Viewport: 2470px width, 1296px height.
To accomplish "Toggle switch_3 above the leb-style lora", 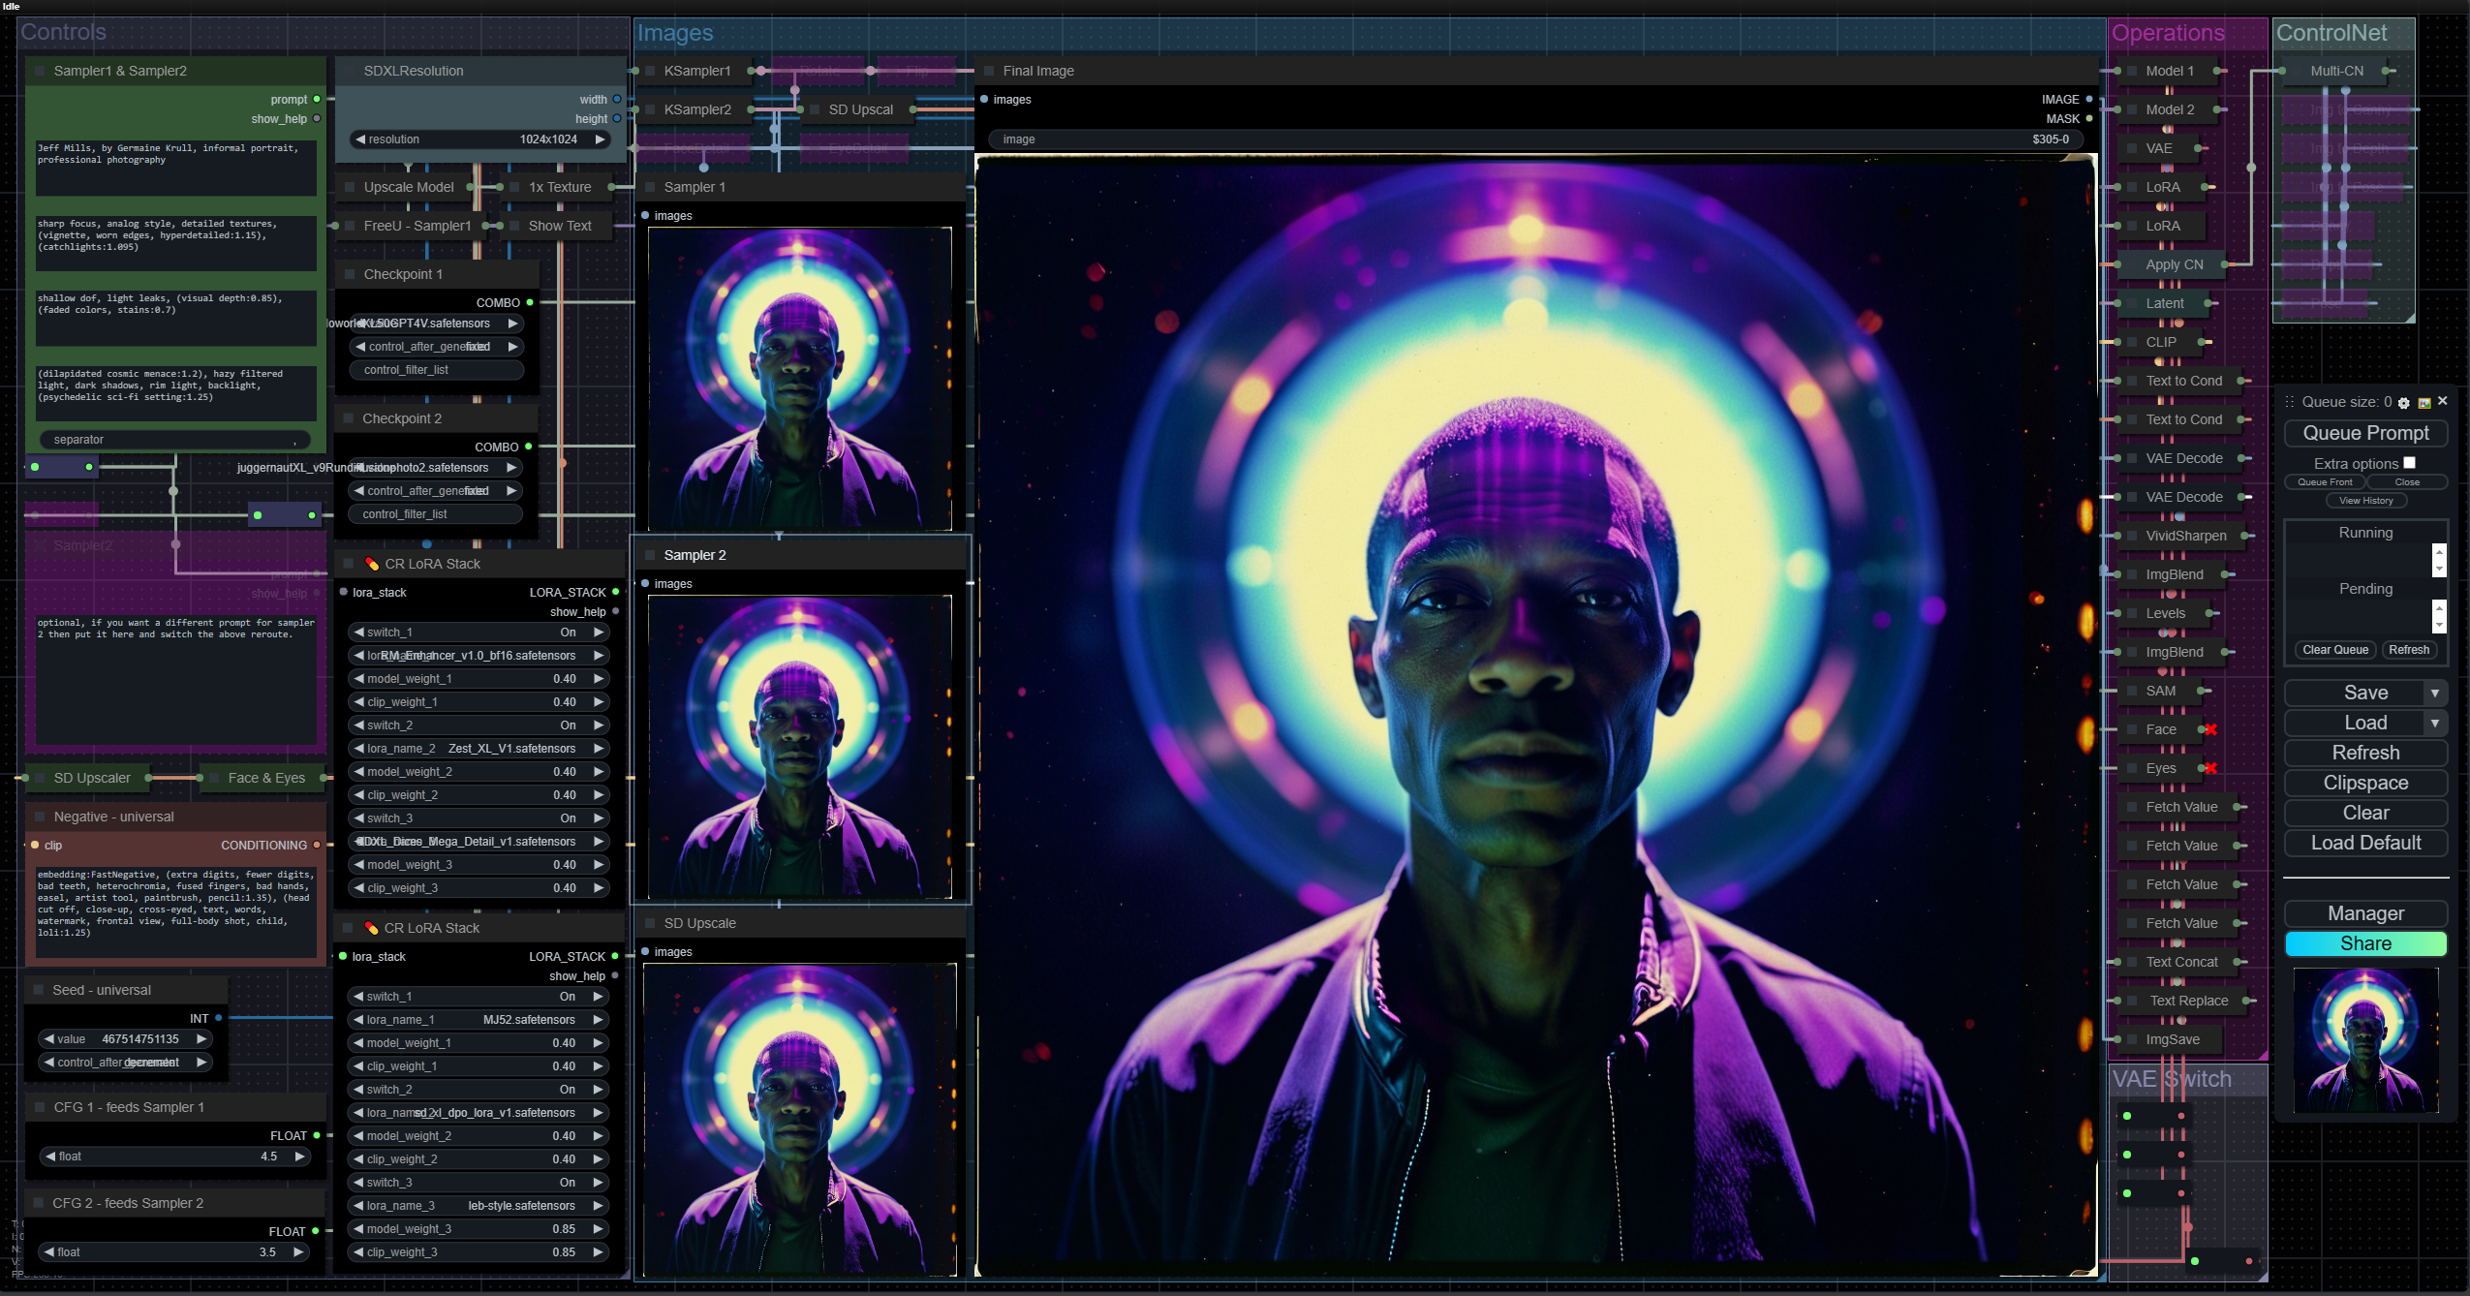I will 479,1183.
